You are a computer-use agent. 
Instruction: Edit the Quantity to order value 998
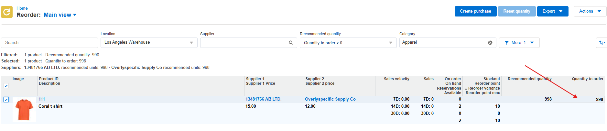[x=579, y=99]
